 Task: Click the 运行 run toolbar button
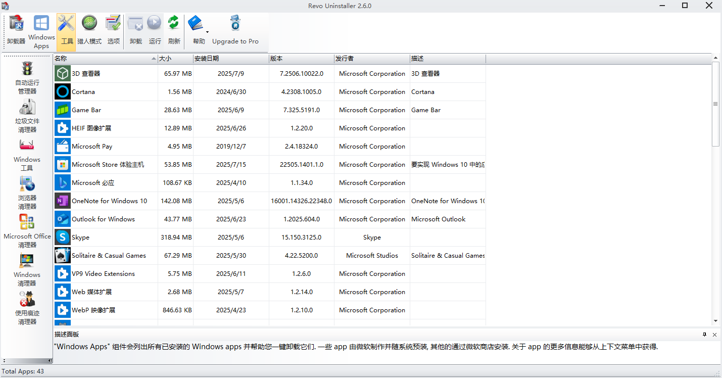click(x=155, y=31)
